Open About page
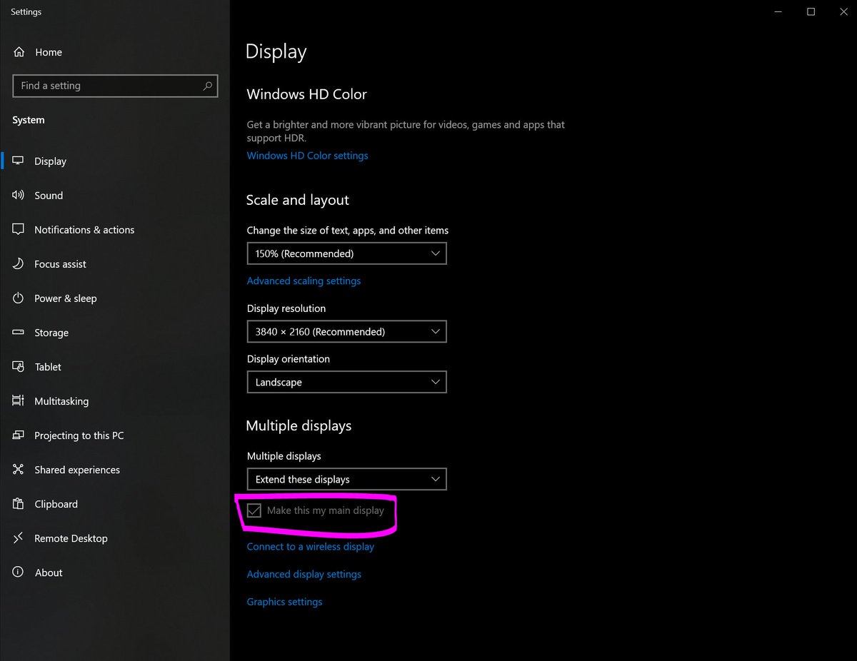The width and height of the screenshot is (857, 661). pos(49,572)
